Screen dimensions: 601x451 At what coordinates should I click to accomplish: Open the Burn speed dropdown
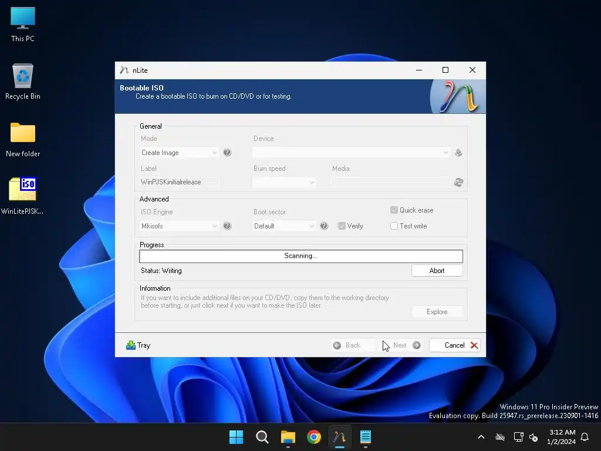(x=284, y=182)
